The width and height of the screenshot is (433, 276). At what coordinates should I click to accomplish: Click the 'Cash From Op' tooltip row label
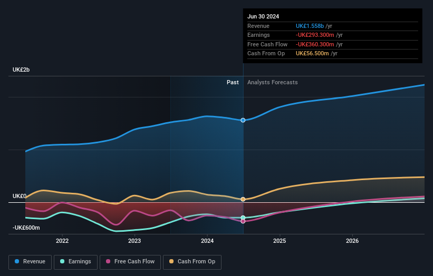[x=266, y=54]
